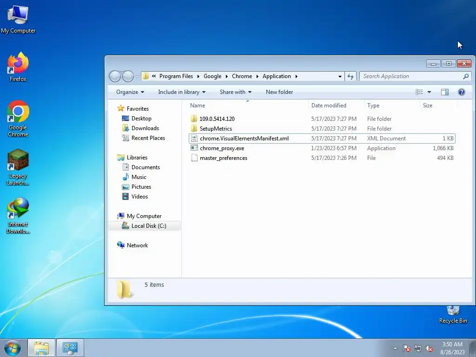The height and width of the screenshot is (357, 476).
Task: Select Internet Download Manager desktop shortcut
Action: click(x=18, y=216)
